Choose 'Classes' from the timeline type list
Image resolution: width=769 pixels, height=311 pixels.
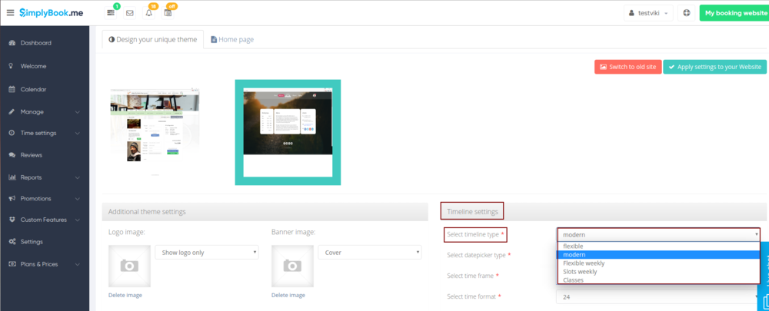click(x=573, y=280)
